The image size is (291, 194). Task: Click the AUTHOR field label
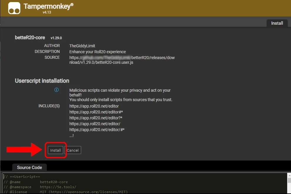(52, 46)
